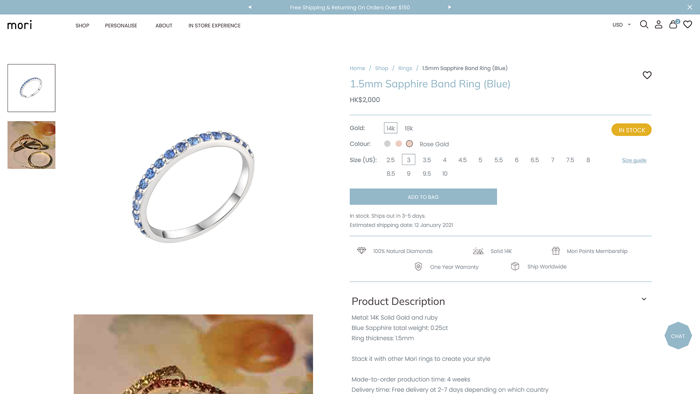This screenshot has width=700, height=394.
Task: Open the user account icon
Action: click(659, 24)
